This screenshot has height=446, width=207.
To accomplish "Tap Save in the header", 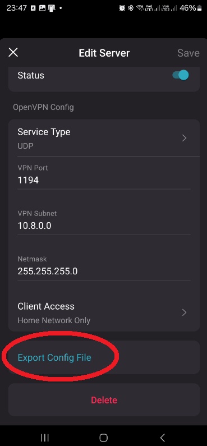I will coord(188,53).
